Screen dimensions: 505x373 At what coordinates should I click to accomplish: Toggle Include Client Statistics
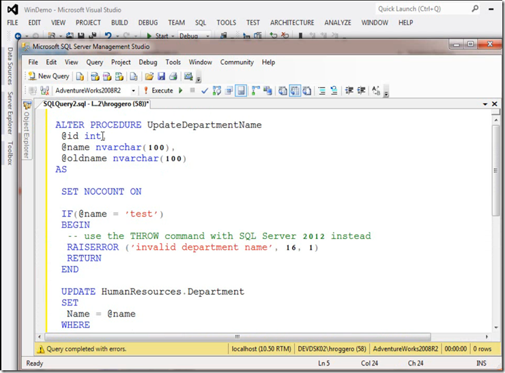(268, 91)
